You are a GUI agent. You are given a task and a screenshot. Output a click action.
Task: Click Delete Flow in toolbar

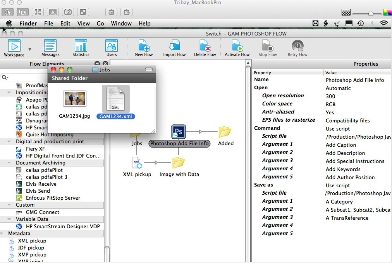[205, 48]
